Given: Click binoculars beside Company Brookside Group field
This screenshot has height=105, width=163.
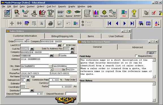Looking at the screenshot, I should click(72, 52).
